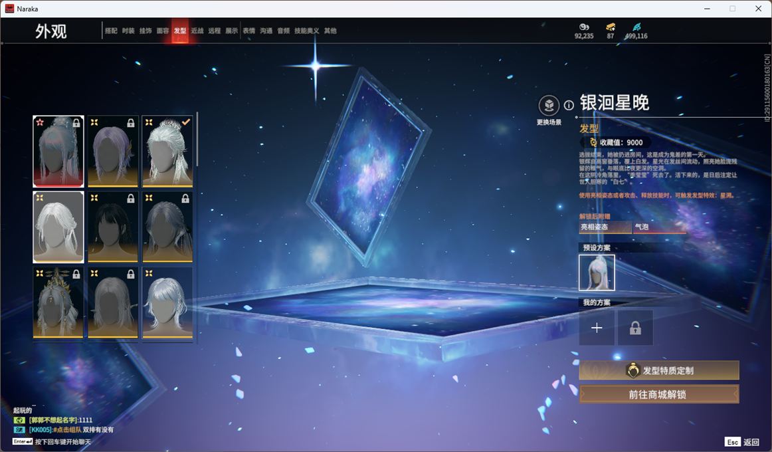
Task: Open the 更换场景 scene switch icon
Action: (x=549, y=105)
